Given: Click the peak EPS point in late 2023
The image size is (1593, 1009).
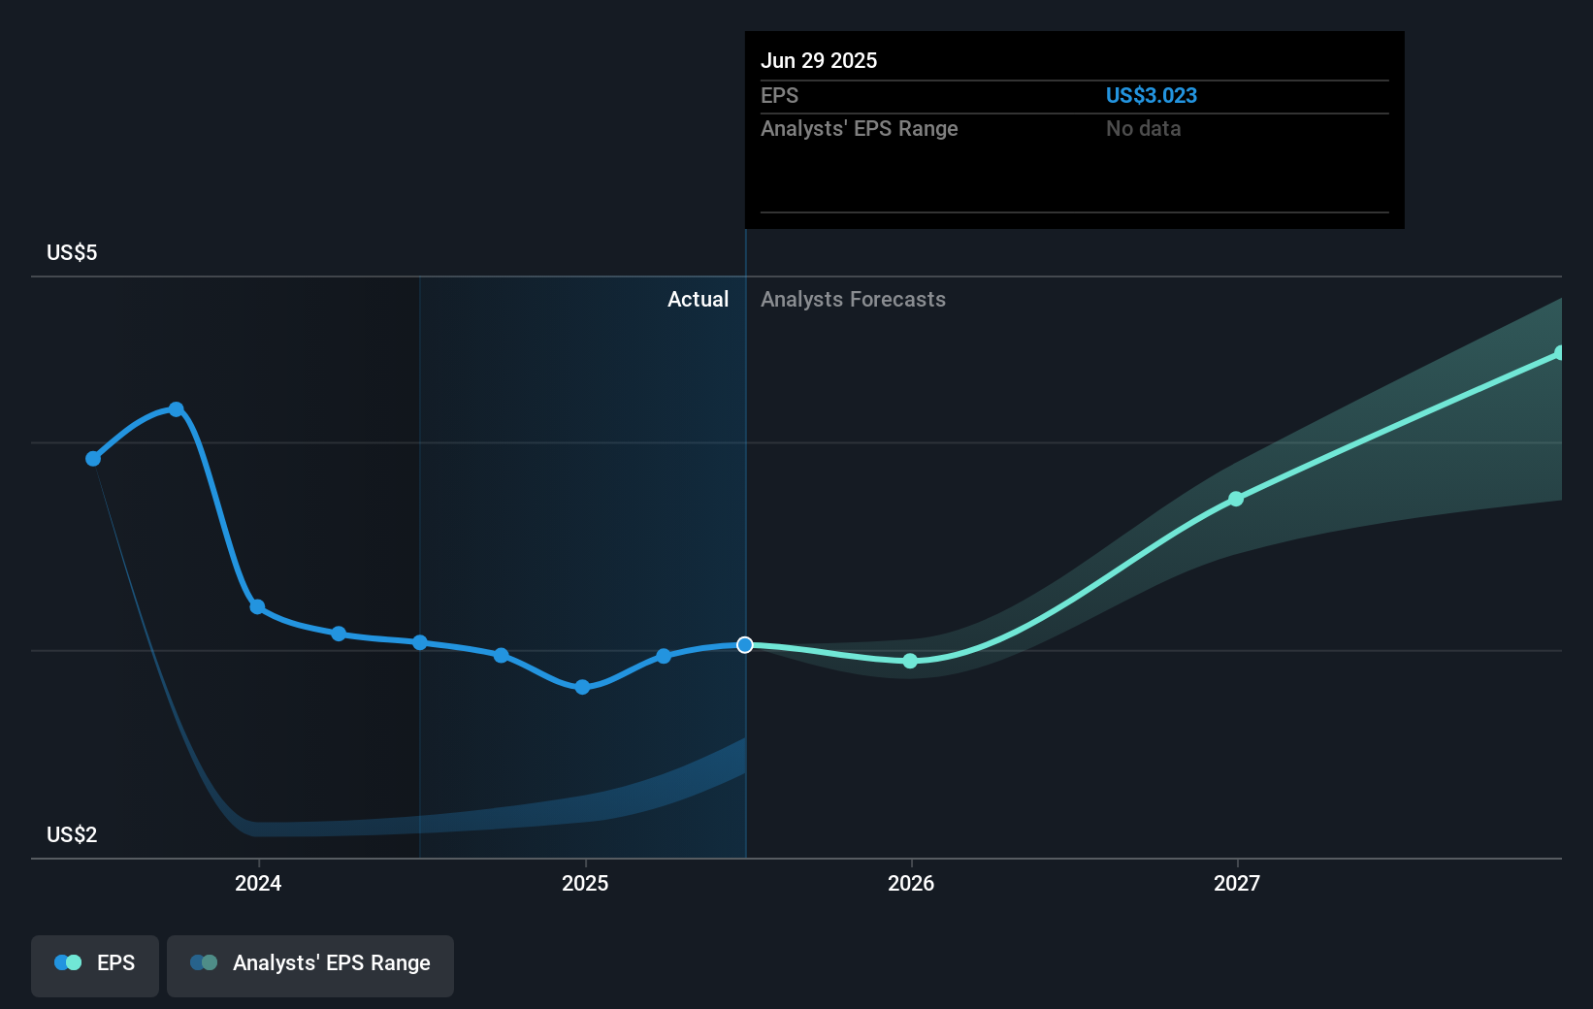Looking at the screenshot, I should (177, 409).
